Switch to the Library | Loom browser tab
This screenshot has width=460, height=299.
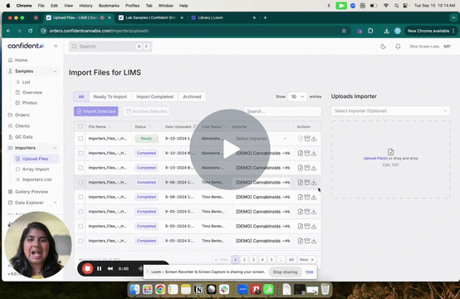coord(211,17)
